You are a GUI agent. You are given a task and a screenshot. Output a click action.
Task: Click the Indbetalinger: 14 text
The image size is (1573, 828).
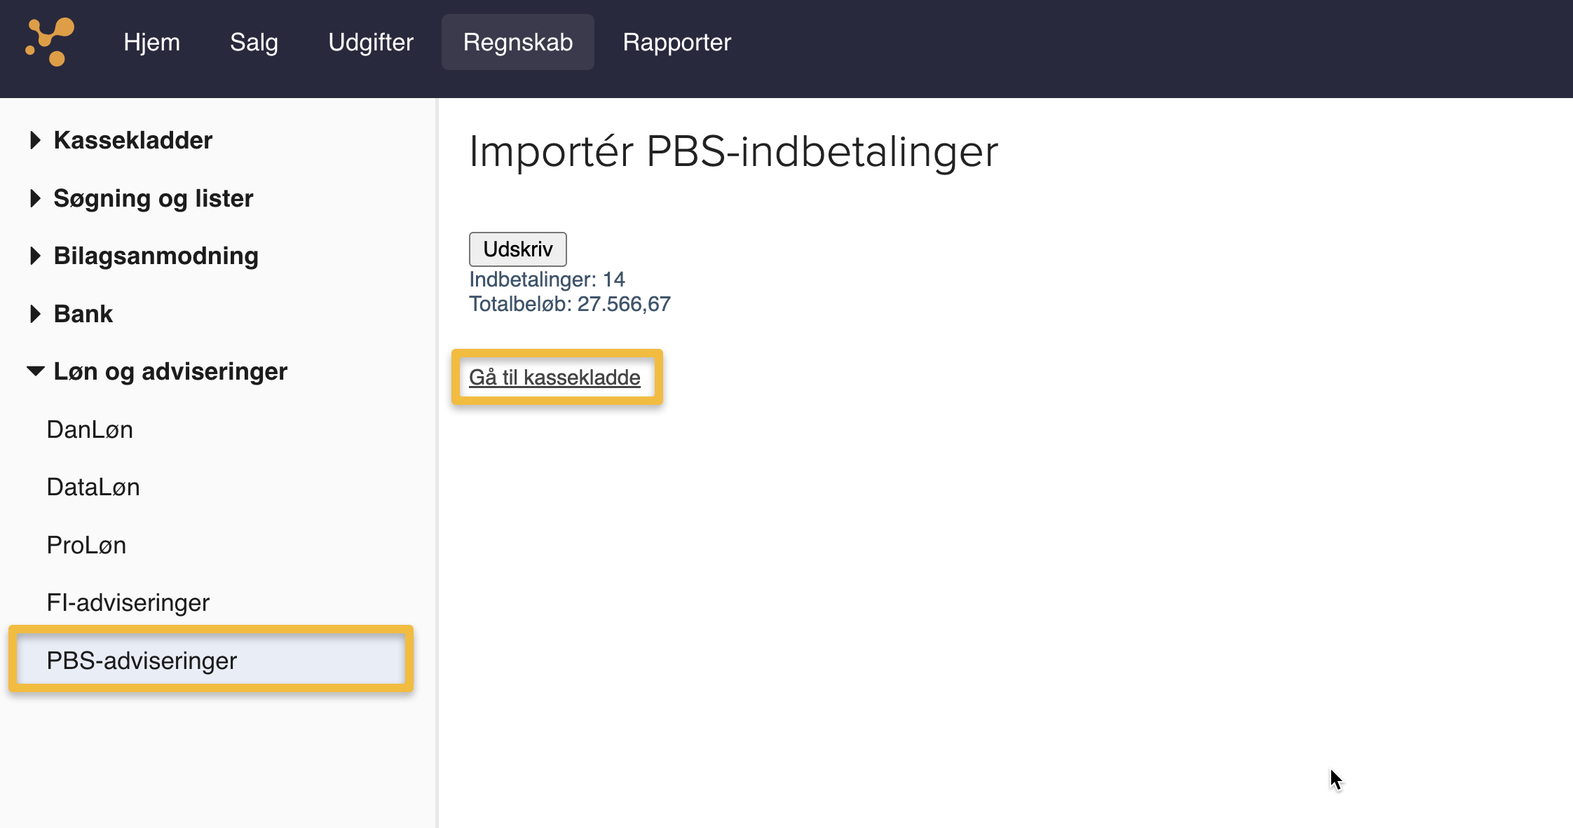coord(547,280)
